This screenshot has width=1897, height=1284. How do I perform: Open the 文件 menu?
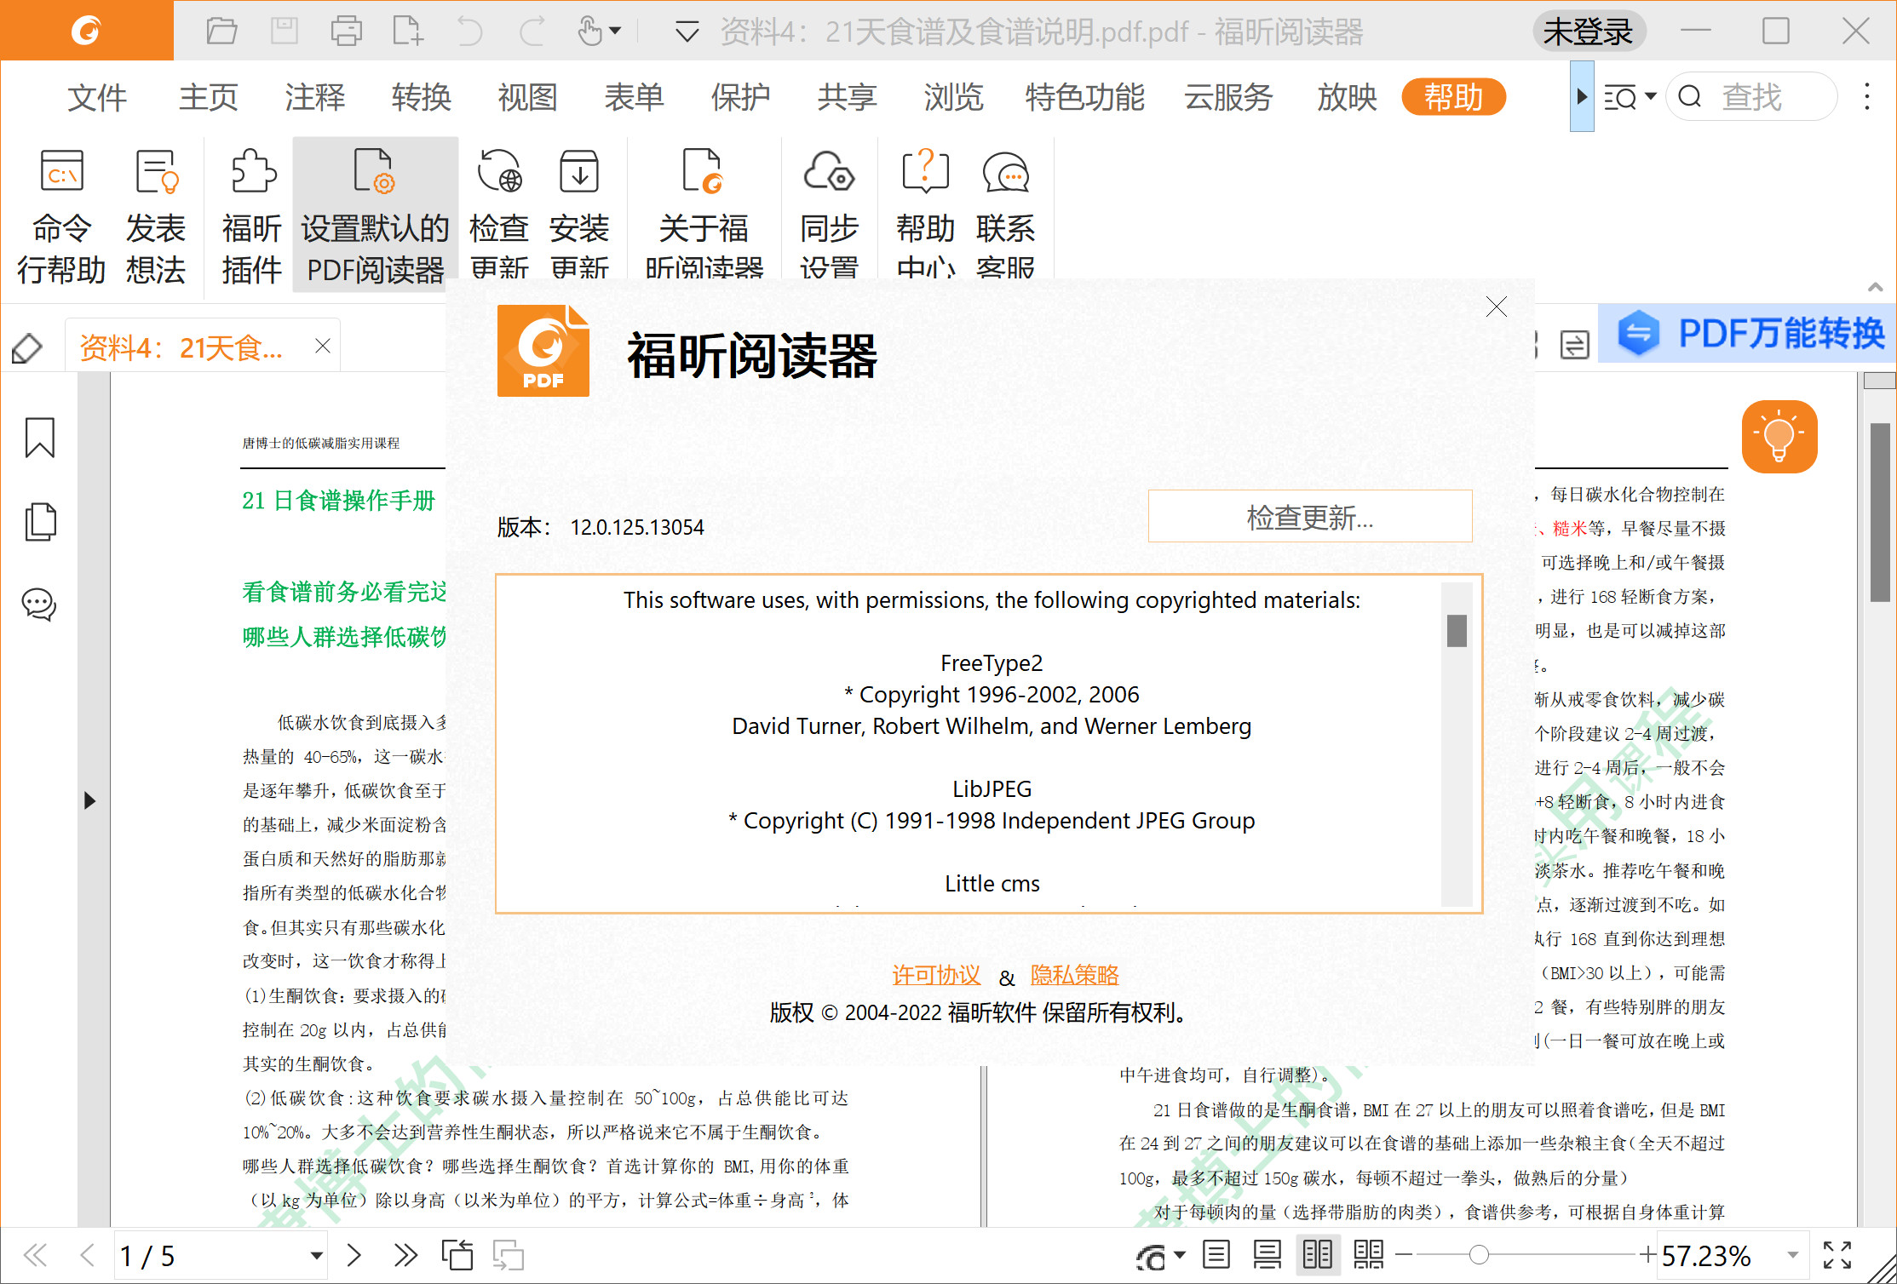tap(97, 97)
